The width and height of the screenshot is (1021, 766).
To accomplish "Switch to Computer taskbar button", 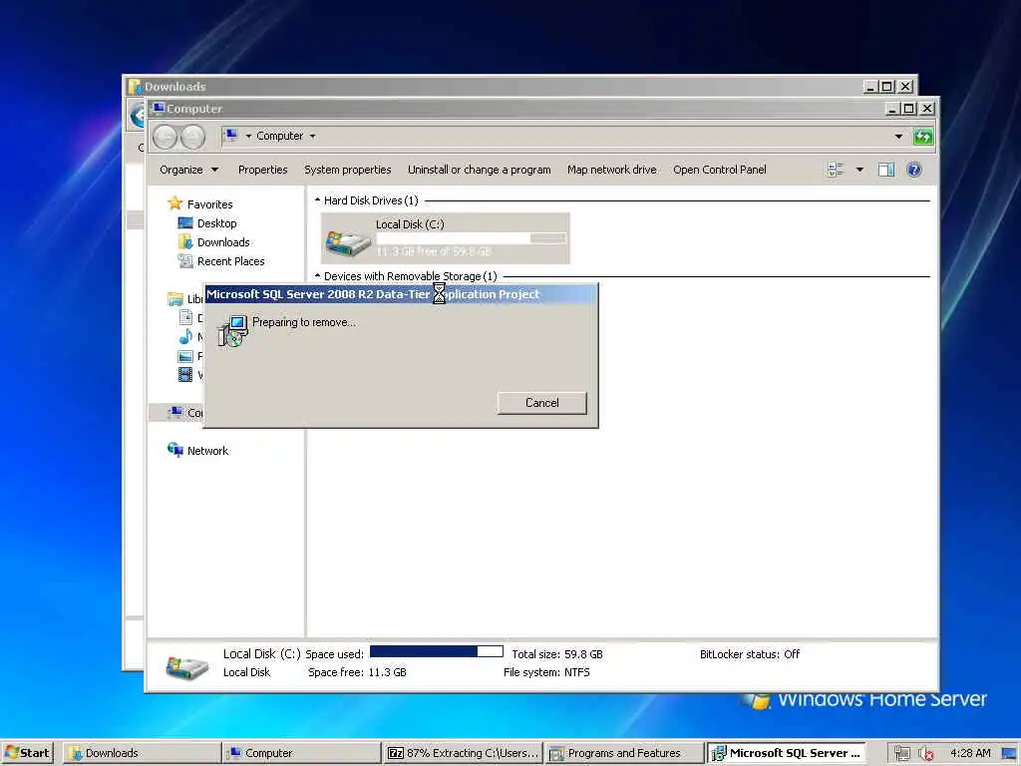I will tap(301, 753).
